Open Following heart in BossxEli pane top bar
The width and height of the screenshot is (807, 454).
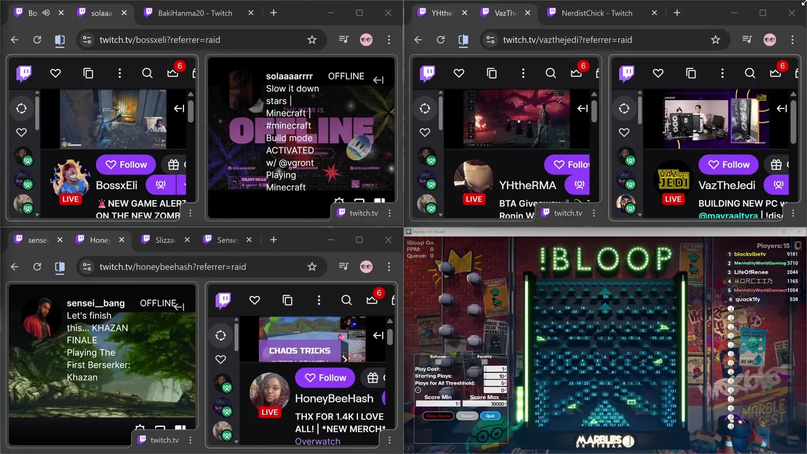pyautogui.click(x=55, y=73)
